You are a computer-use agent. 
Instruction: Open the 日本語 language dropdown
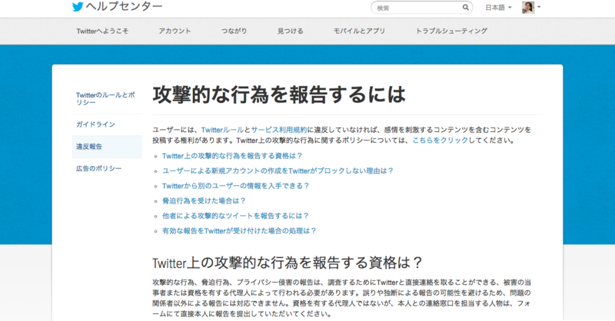(498, 8)
